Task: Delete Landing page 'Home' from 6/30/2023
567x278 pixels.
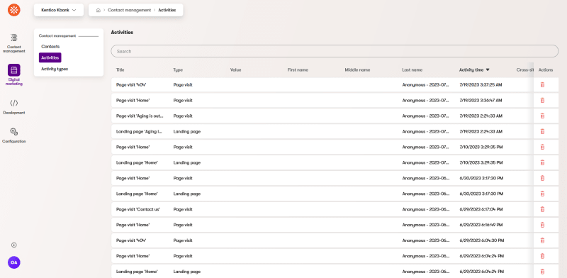Action: [542, 194]
